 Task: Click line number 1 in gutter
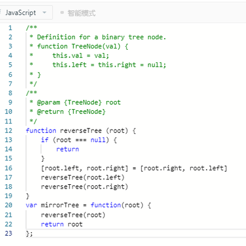tap(10, 28)
